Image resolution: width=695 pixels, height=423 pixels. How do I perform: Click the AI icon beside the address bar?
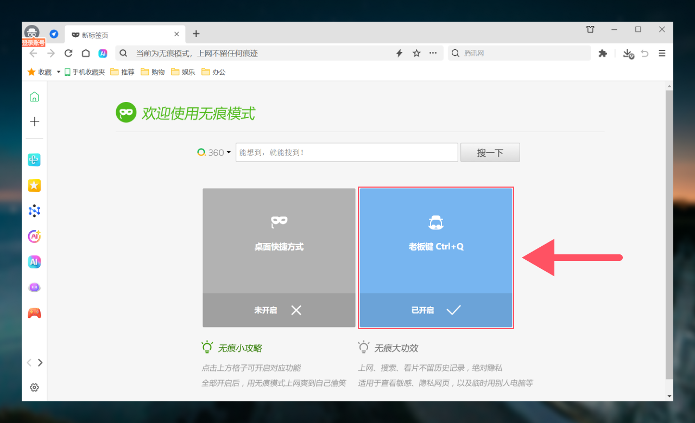click(x=103, y=53)
